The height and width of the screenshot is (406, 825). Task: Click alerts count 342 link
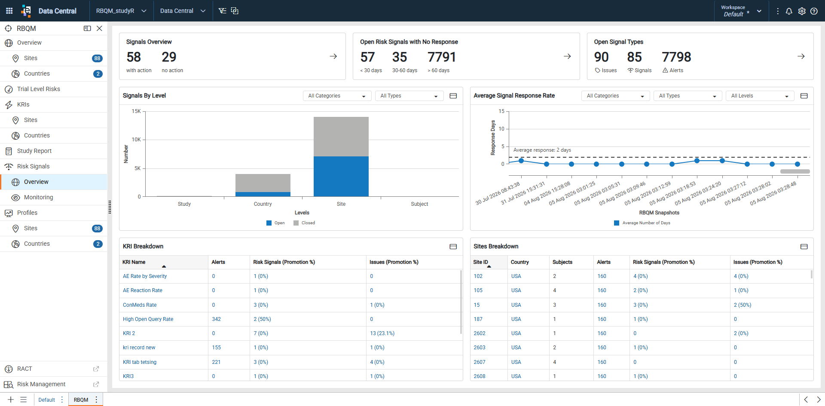coord(217,319)
